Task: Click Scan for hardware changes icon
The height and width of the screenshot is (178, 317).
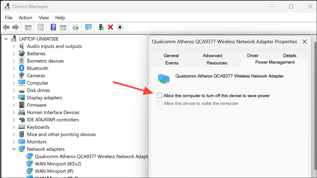Action: pos(88,27)
